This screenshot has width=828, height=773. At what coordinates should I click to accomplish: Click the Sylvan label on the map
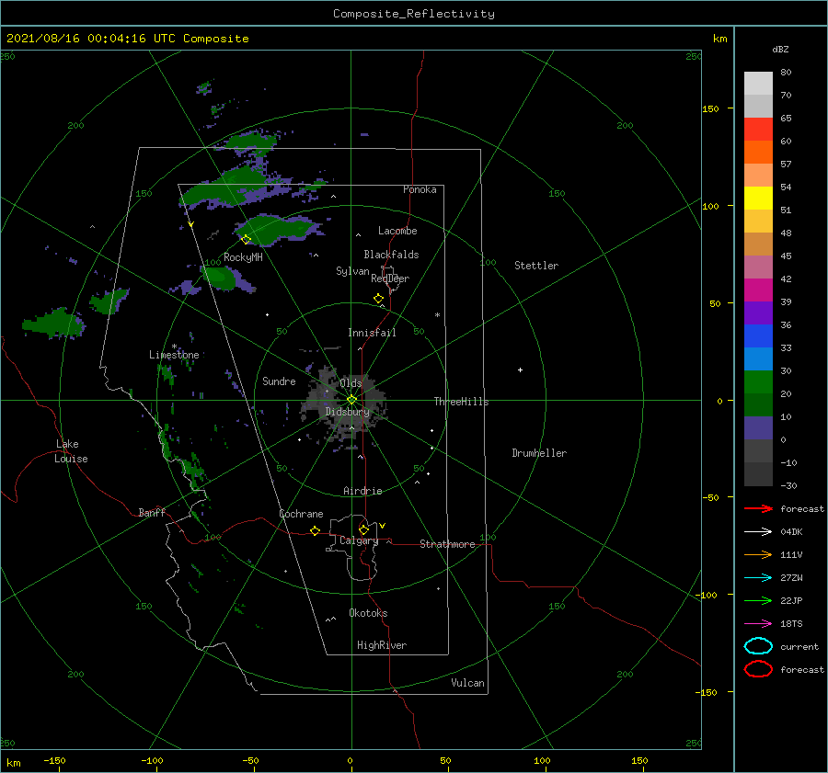coord(352,271)
